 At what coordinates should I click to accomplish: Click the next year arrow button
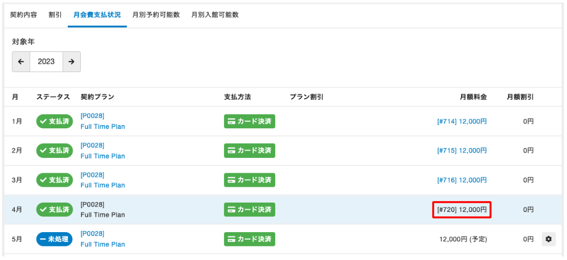pyautogui.click(x=72, y=62)
